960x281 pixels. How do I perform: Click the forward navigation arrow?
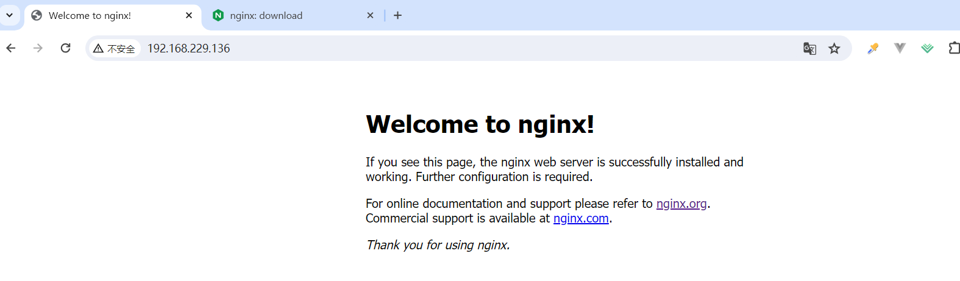coord(38,48)
